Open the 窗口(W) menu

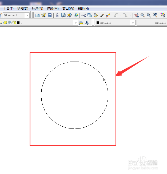pyautogui.click(x=68, y=9)
